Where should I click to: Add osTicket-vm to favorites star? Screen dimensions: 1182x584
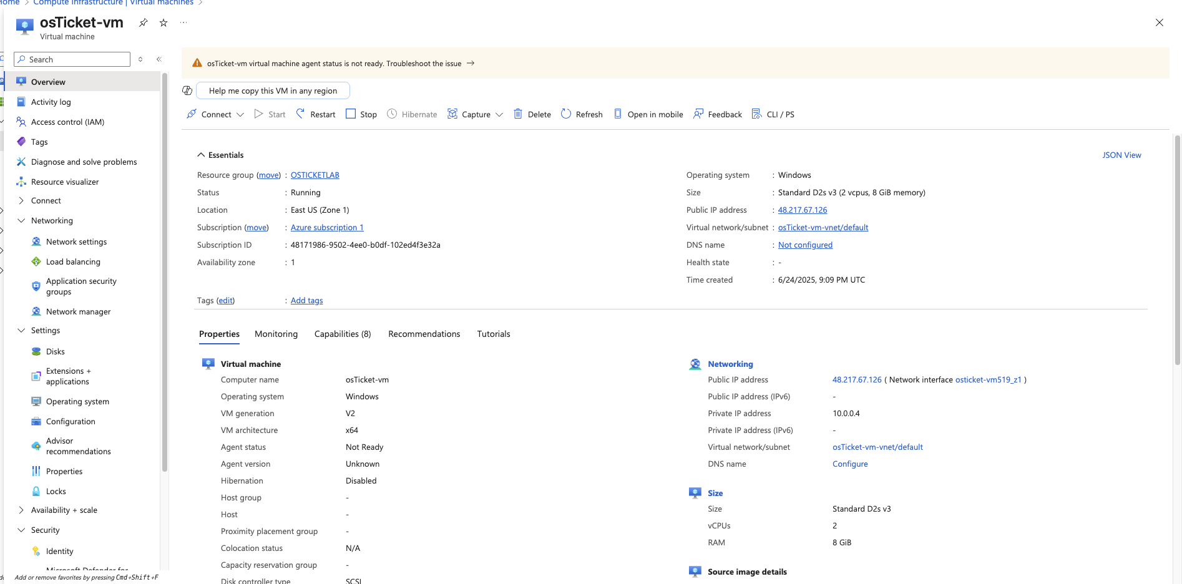164,22
